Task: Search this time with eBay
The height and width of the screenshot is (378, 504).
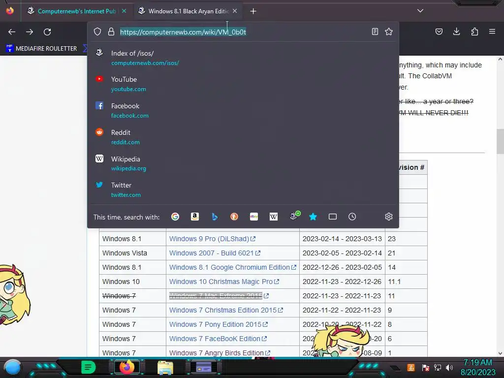Action: [x=254, y=217]
